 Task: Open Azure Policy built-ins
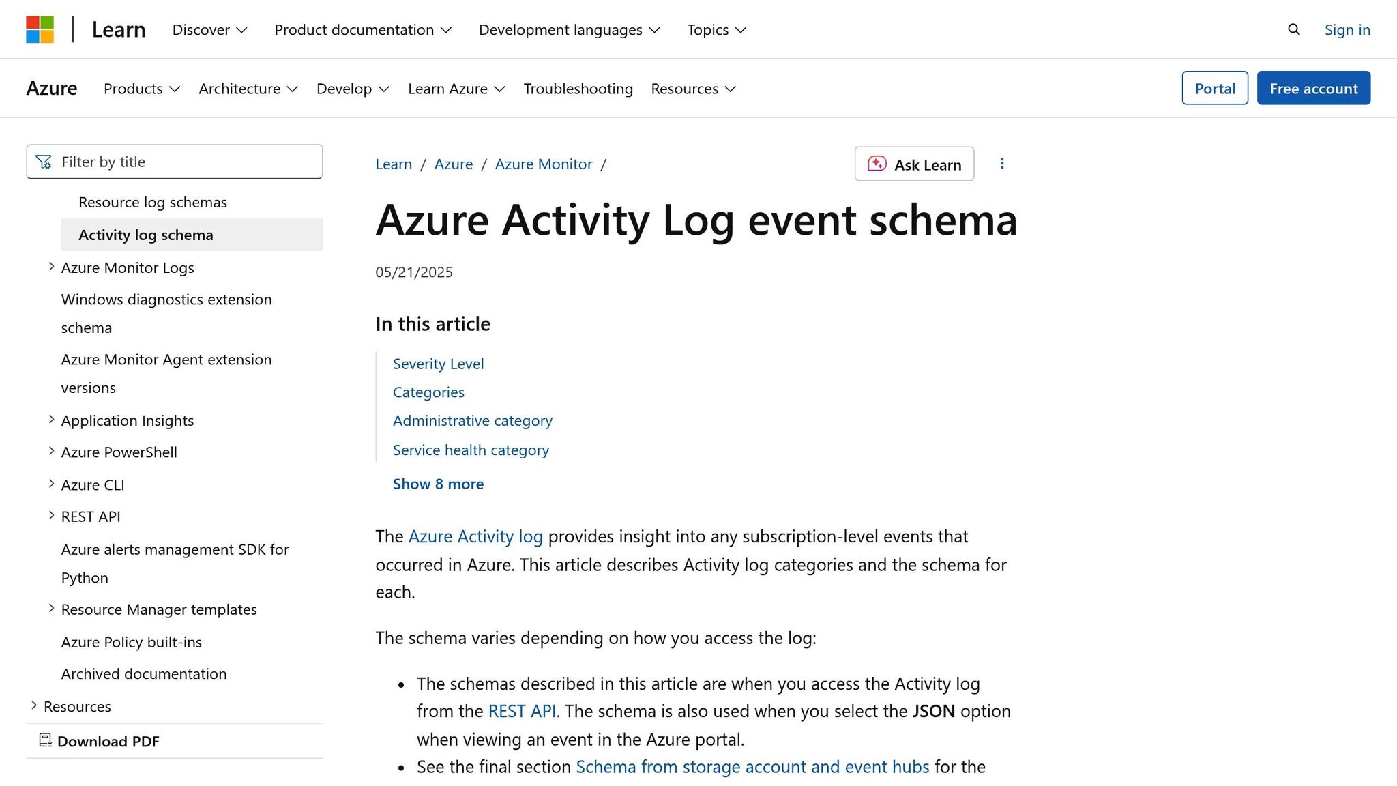pyautogui.click(x=132, y=642)
